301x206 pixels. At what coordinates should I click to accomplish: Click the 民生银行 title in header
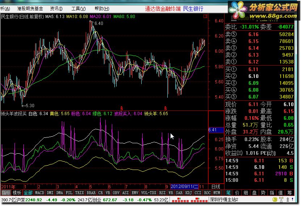tap(193, 9)
